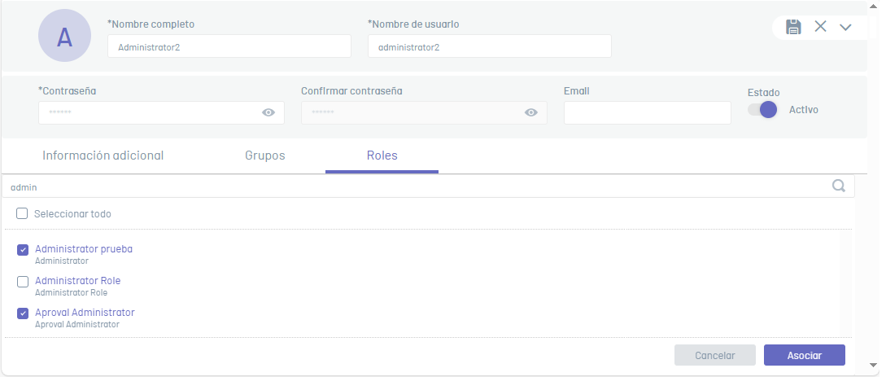The width and height of the screenshot is (886, 377).
Task: Switch to the Información adicional tab
Action: (103, 156)
